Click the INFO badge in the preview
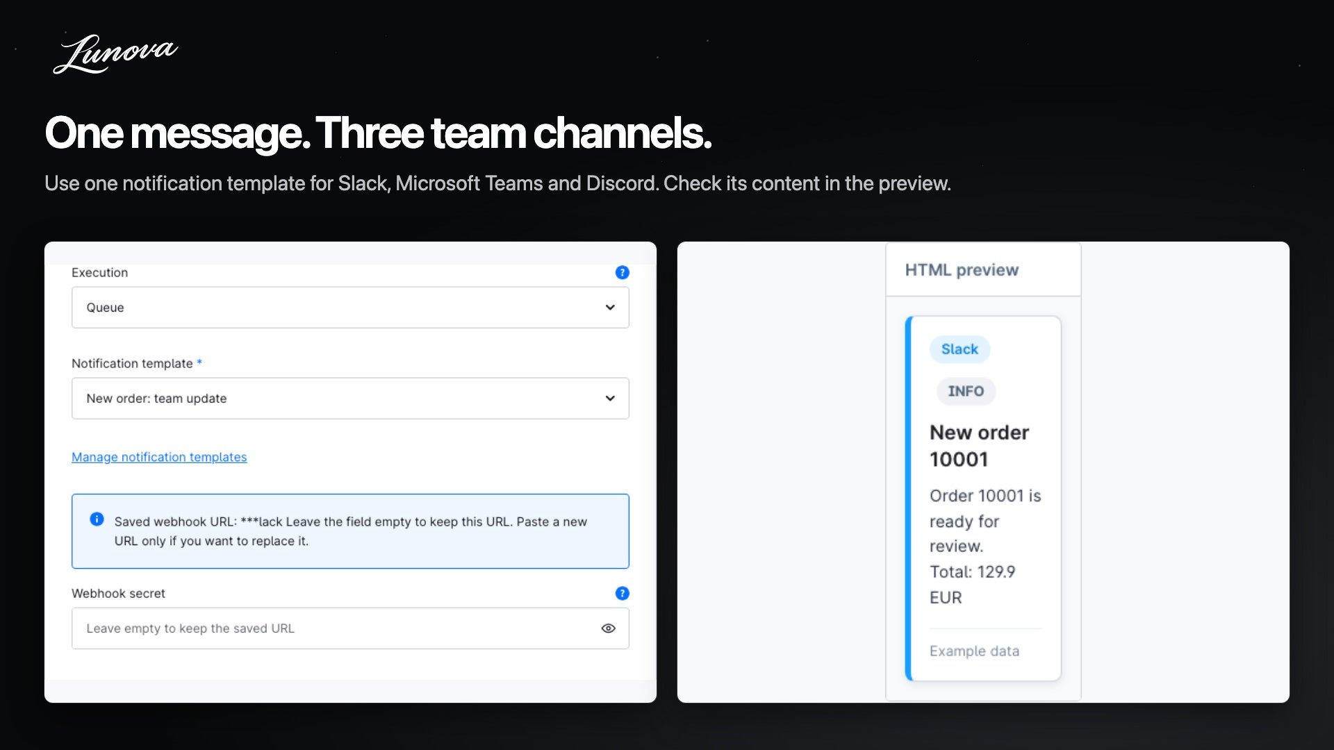 coord(966,391)
